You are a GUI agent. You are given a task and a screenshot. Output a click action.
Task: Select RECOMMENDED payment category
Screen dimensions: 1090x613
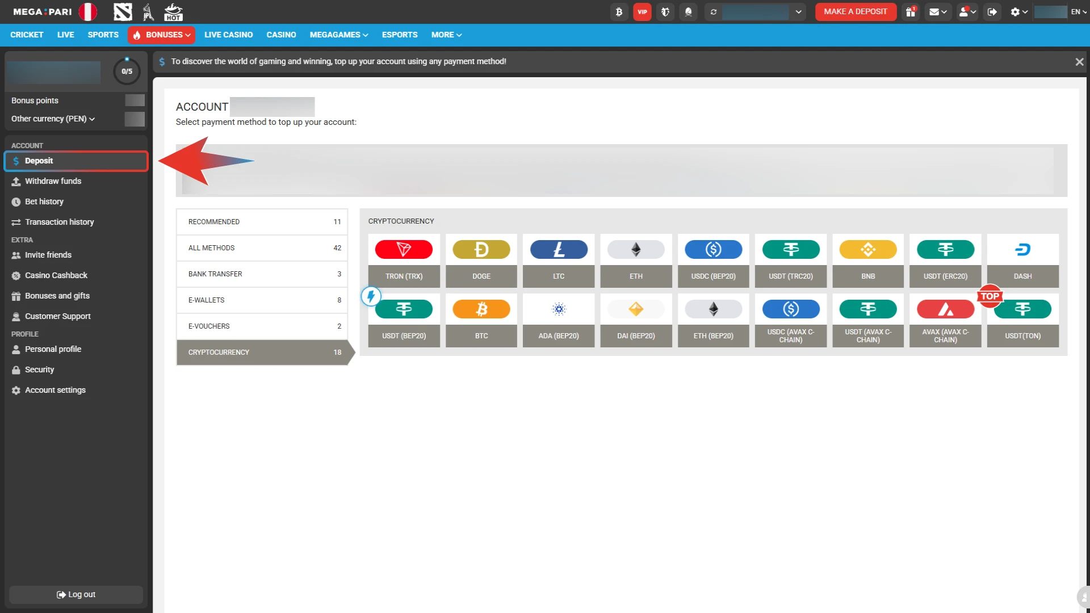262,222
